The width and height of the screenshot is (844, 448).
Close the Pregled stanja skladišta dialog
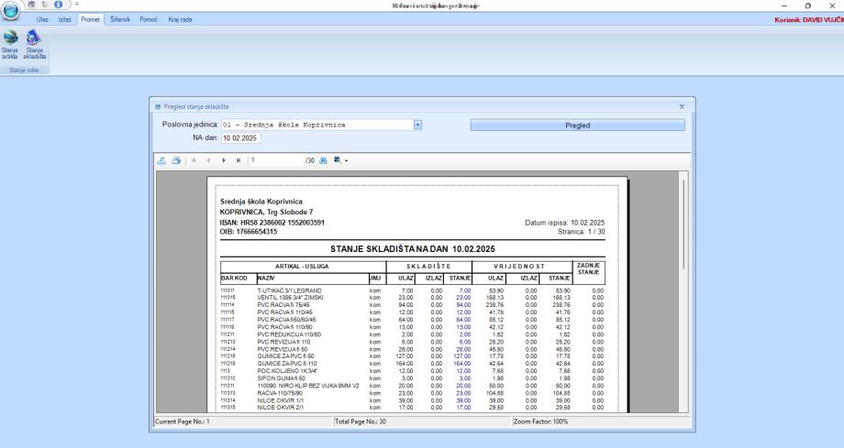(682, 106)
